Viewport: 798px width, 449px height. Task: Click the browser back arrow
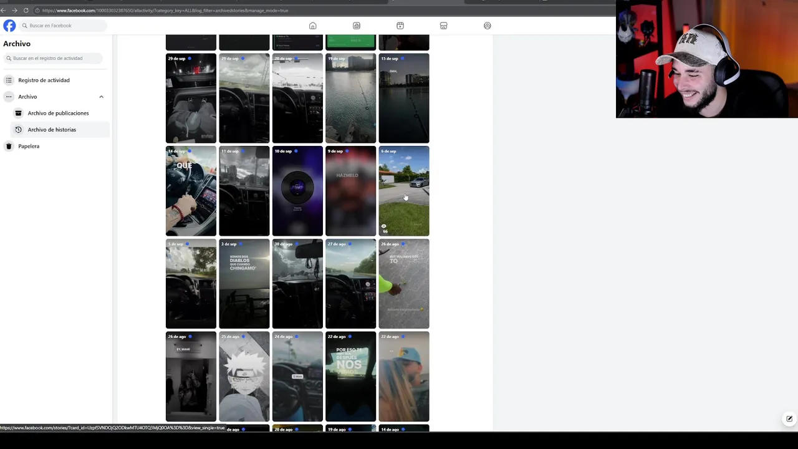[3, 11]
